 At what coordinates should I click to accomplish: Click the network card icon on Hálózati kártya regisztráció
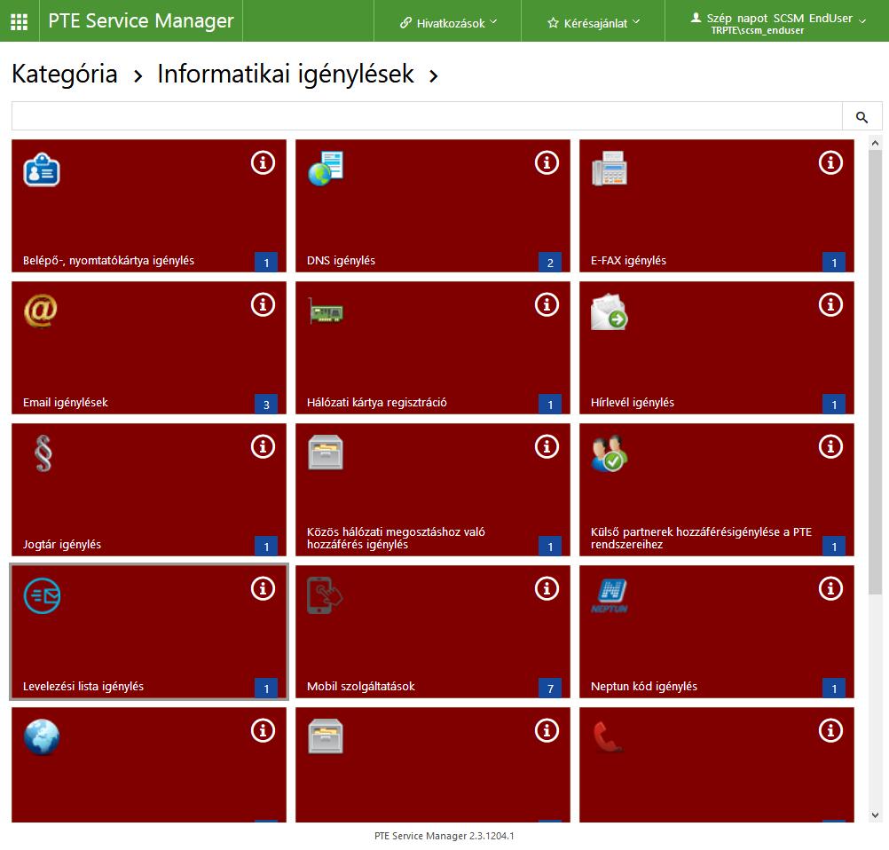click(326, 311)
